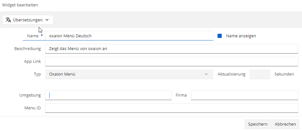Click the Typ dropdown arrow chevron
302x131 pixels.
pyautogui.click(x=206, y=74)
